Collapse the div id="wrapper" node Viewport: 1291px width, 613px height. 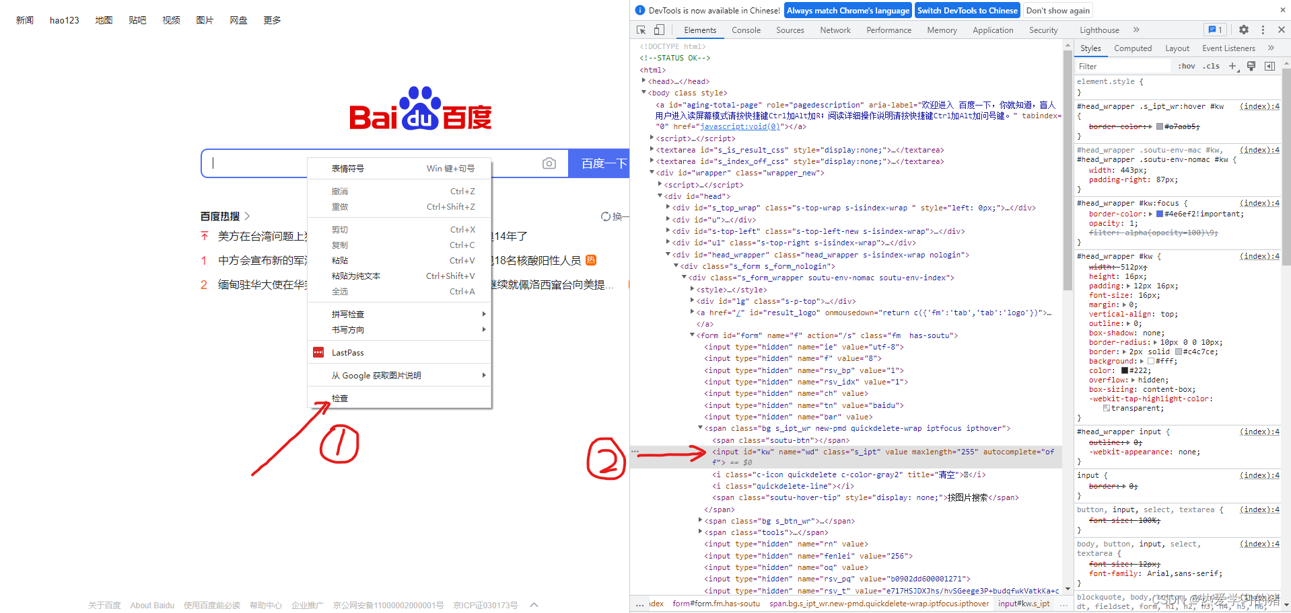[652, 173]
